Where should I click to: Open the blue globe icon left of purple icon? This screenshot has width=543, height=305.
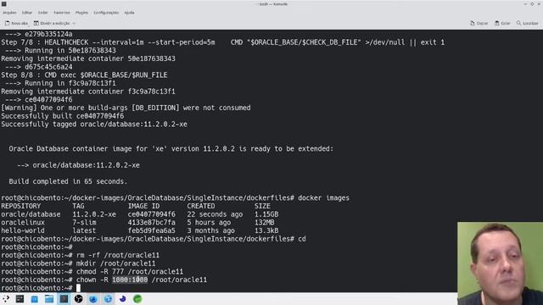pos(108,299)
